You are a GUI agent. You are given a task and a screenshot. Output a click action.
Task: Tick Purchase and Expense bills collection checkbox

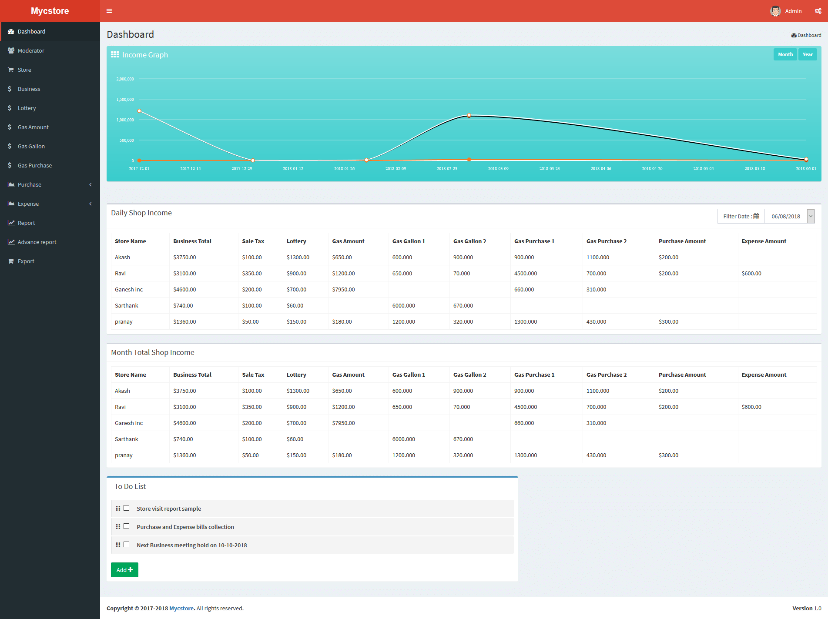(x=127, y=526)
